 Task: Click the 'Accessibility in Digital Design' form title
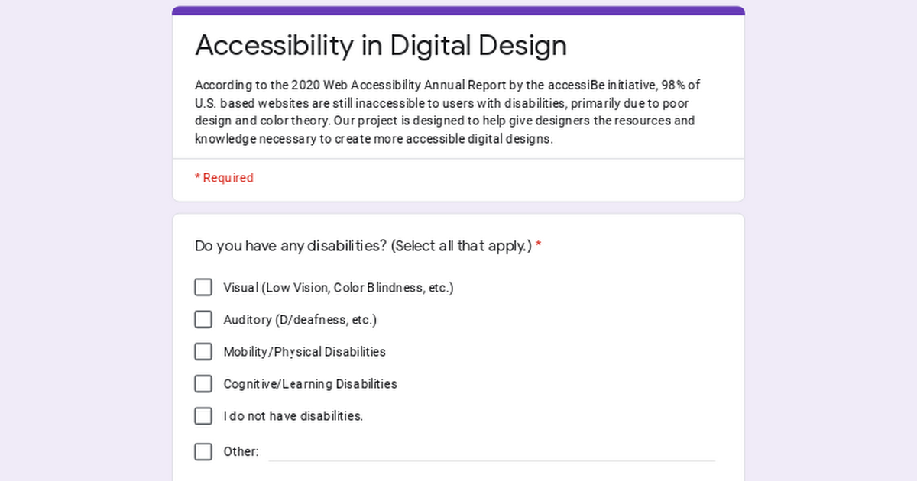381,46
